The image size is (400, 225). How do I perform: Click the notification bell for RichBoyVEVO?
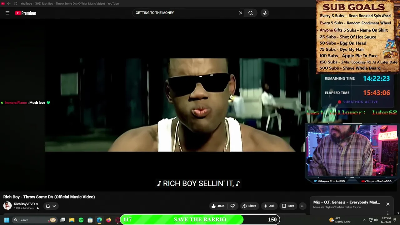[48, 206]
